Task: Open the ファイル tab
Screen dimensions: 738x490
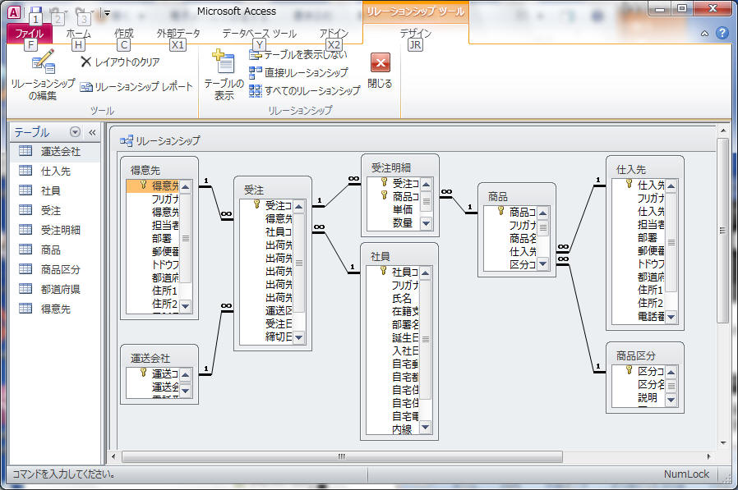Action: (30, 34)
